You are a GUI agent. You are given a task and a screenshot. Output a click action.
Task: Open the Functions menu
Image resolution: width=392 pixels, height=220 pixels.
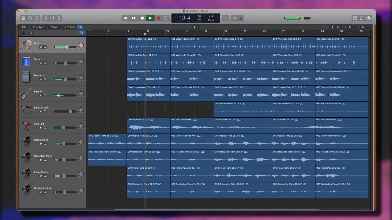(x=40, y=27)
